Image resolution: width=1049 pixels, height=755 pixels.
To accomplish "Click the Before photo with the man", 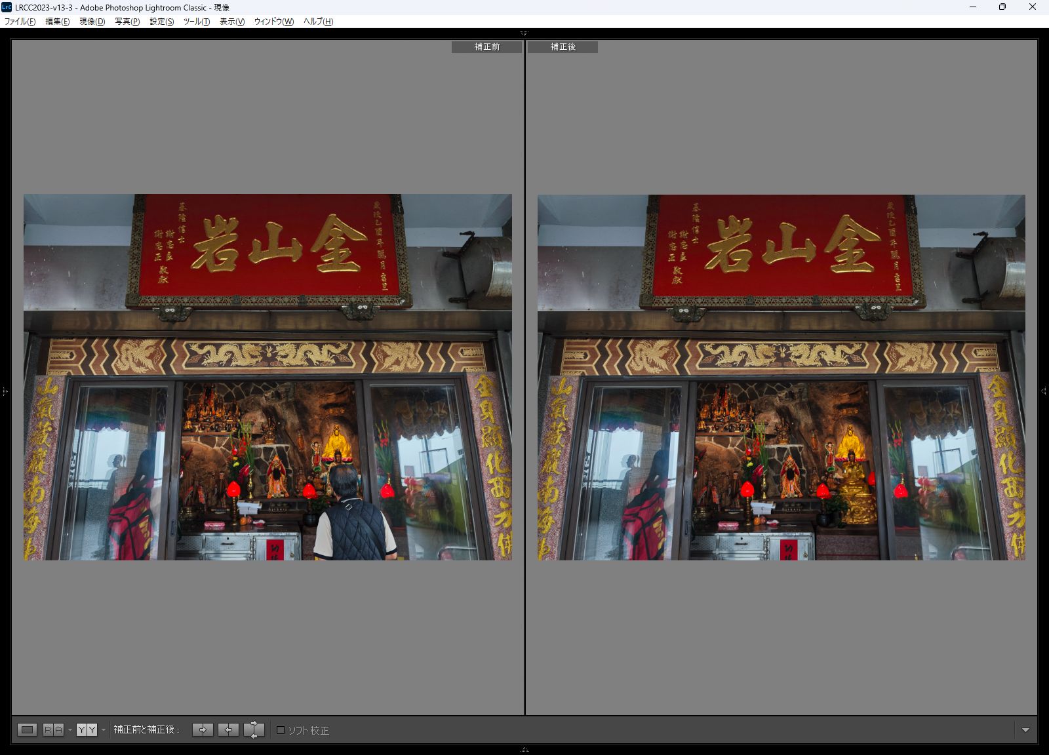I will [267, 377].
